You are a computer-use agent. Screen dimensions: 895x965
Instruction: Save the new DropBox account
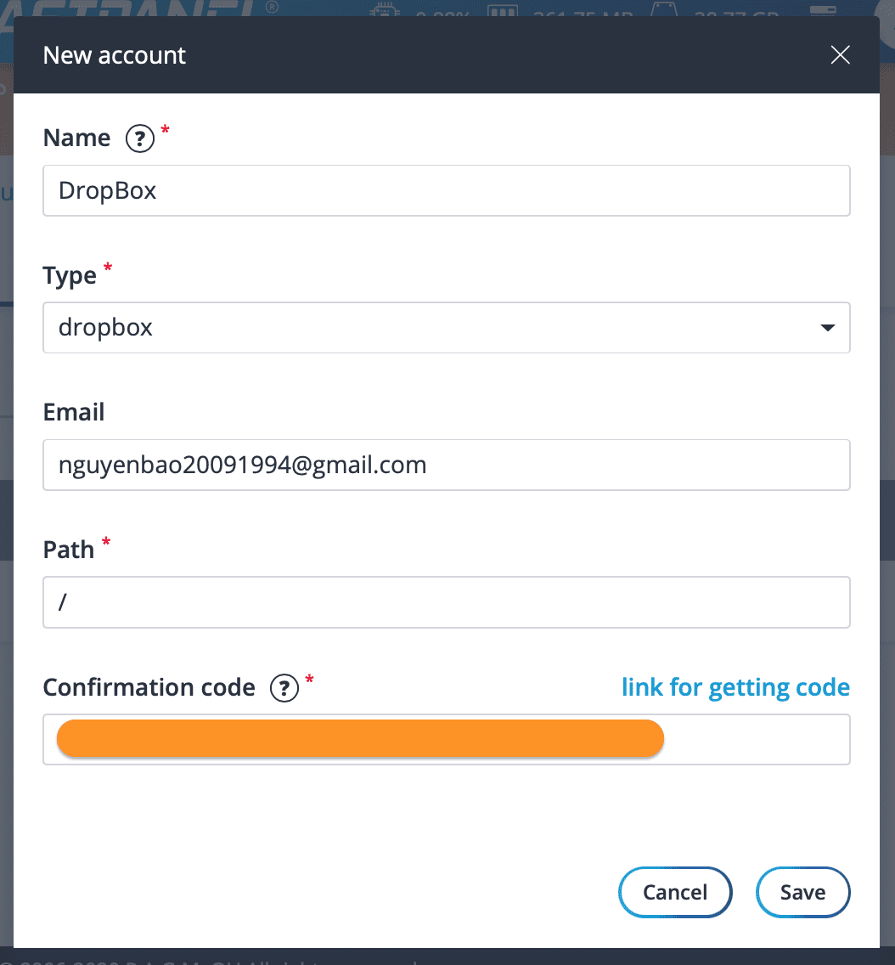802,892
